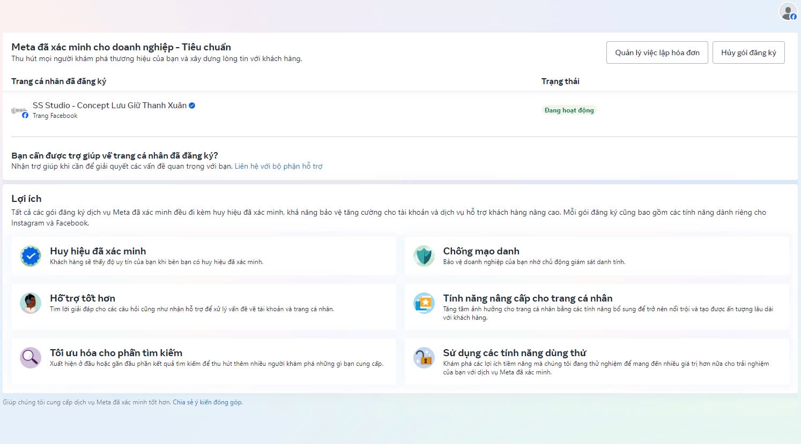The width and height of the screenshot is (801, 444).
Task: Click the Facebook logo beside Trang Facebook
Action: [x=25, y=115]
